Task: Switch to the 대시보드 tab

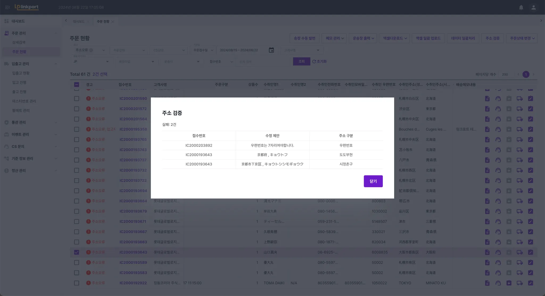Action: [x=79, y=22]
